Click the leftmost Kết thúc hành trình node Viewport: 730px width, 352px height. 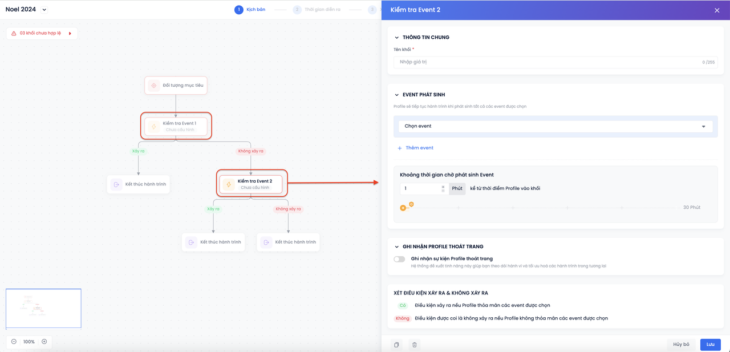click(139, 184)
